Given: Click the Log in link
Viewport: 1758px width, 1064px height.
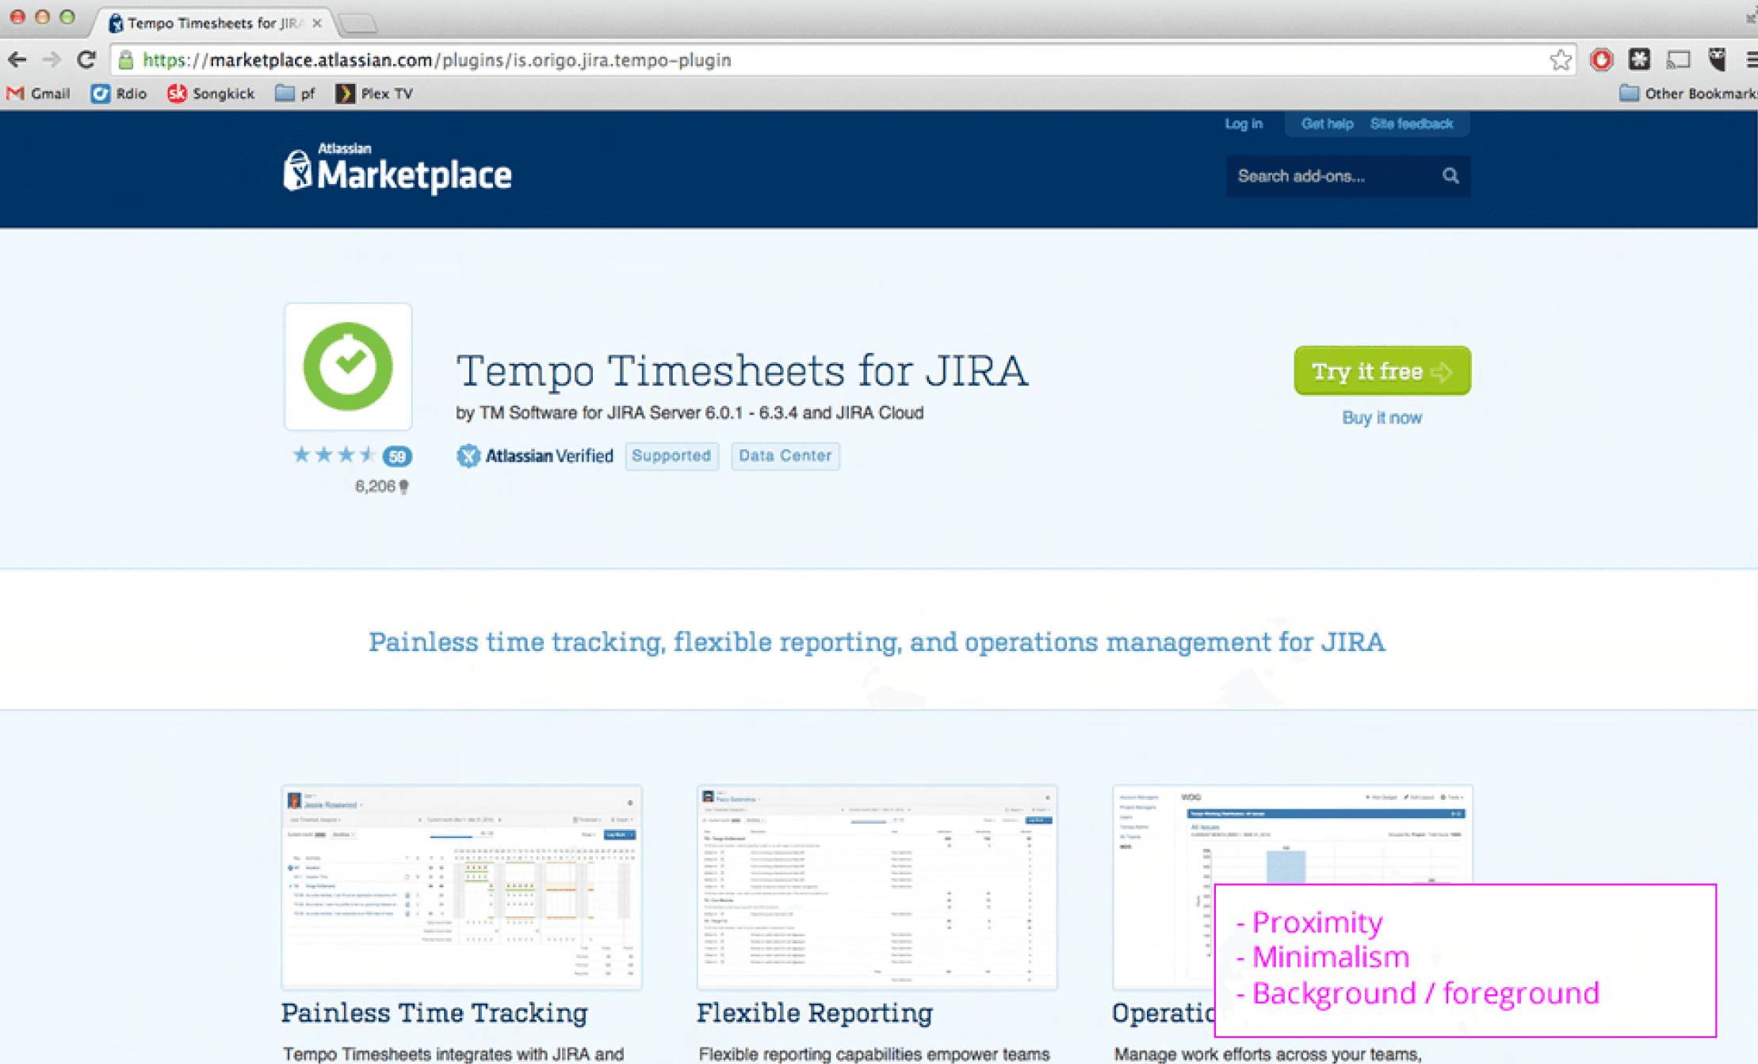Looking at the screenshot, I should (x=1243, y=124).
